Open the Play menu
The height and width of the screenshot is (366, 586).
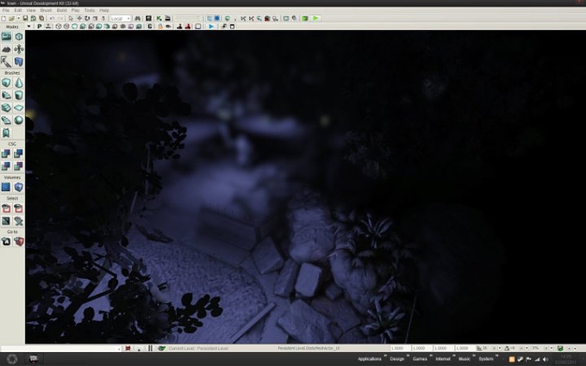[76, 10]
